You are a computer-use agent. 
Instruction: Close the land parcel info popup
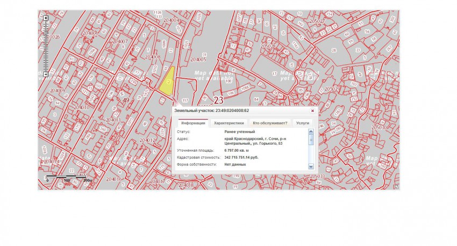click(x=312, y=110)
